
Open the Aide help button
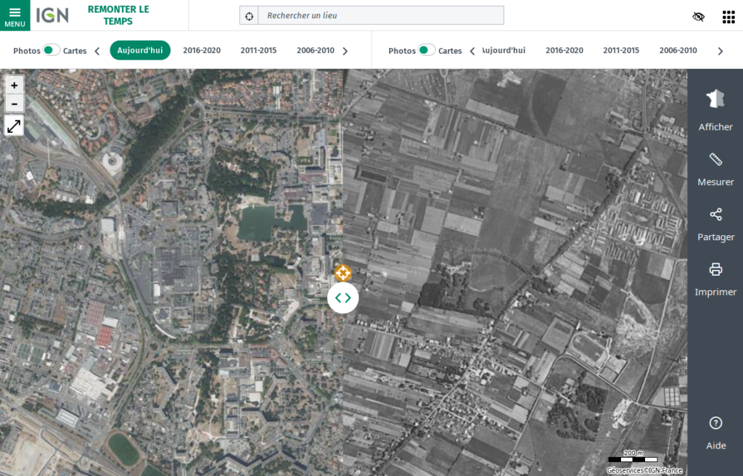click(x=715, y=432)
